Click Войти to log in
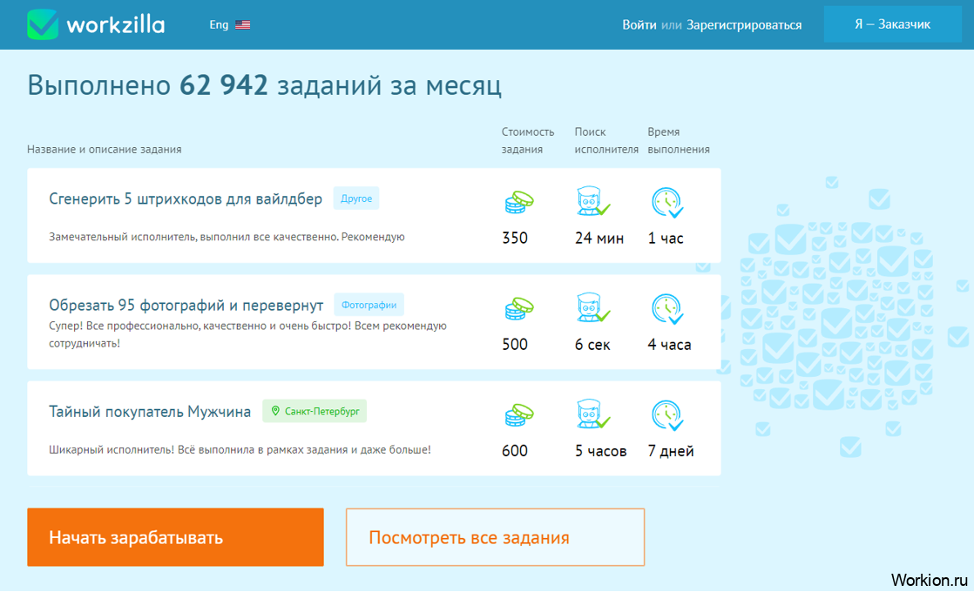 click(x=639, y=25)
